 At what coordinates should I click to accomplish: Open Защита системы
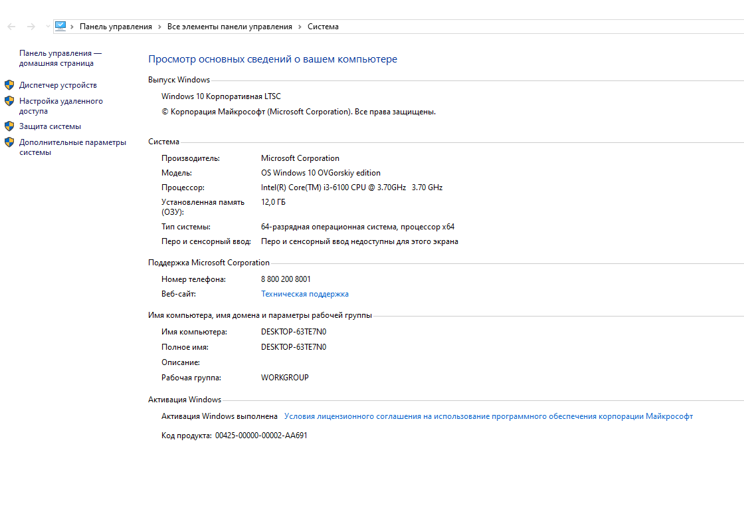coord(50,126)
